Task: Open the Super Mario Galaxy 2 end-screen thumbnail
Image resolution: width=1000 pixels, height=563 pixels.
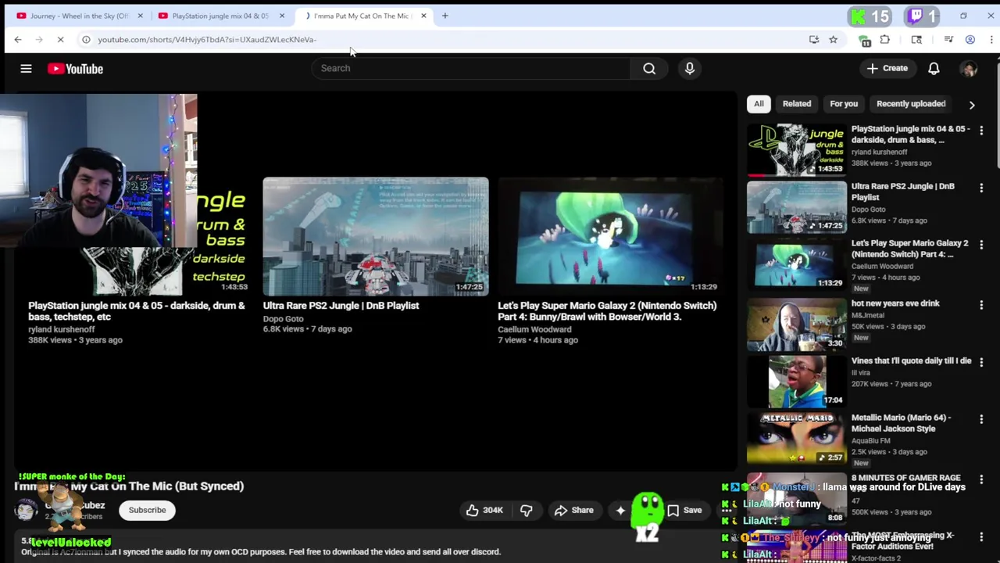Action: point(611,236)
